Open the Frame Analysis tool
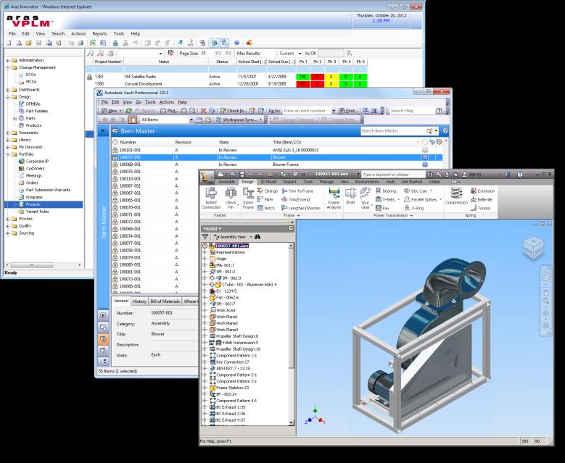 click(334, 198)
